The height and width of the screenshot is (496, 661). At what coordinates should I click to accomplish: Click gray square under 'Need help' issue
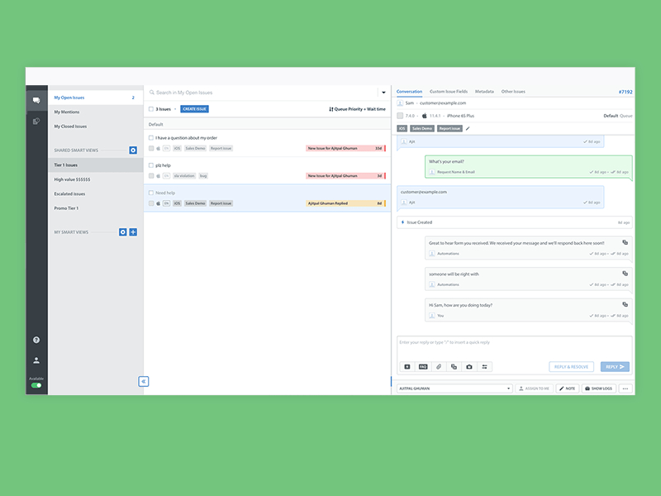[151, 203]
